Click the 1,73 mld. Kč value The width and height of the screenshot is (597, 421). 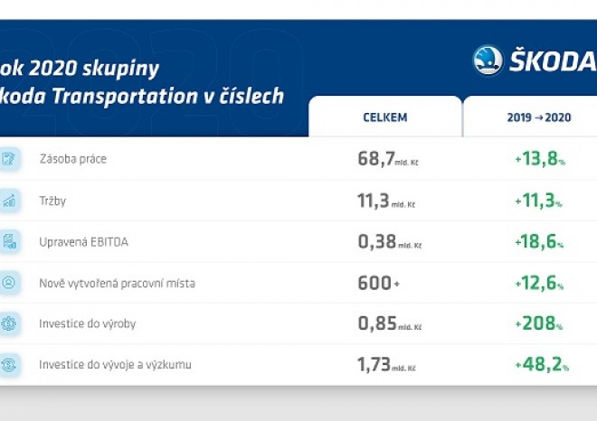(387, 365)
